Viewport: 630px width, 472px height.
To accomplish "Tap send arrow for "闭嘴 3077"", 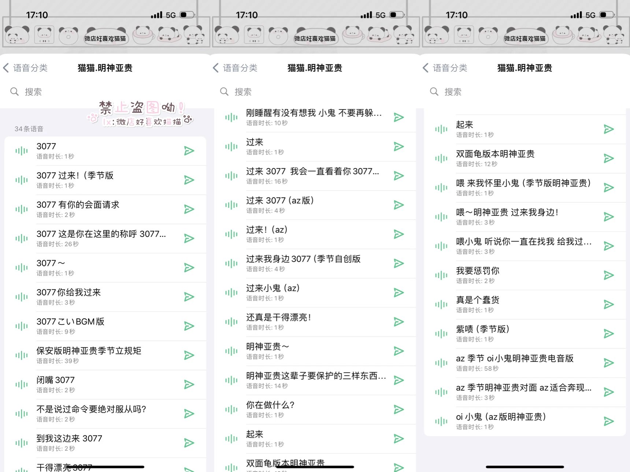I will click(x=189, y=385).
